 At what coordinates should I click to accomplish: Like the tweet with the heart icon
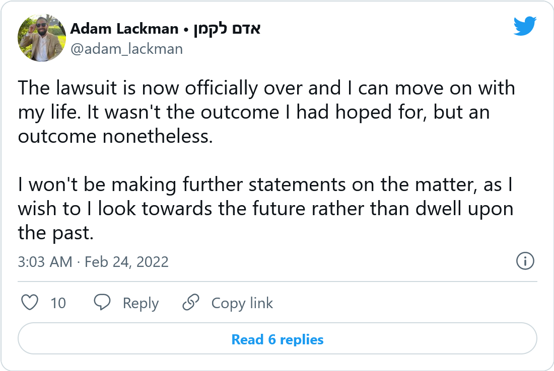[30, 303]
